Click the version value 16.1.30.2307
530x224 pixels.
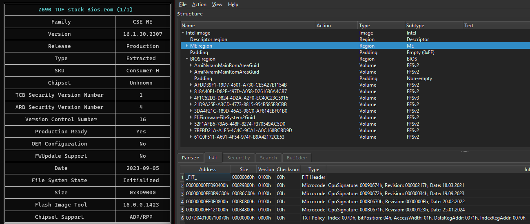[x=142, y=34]
